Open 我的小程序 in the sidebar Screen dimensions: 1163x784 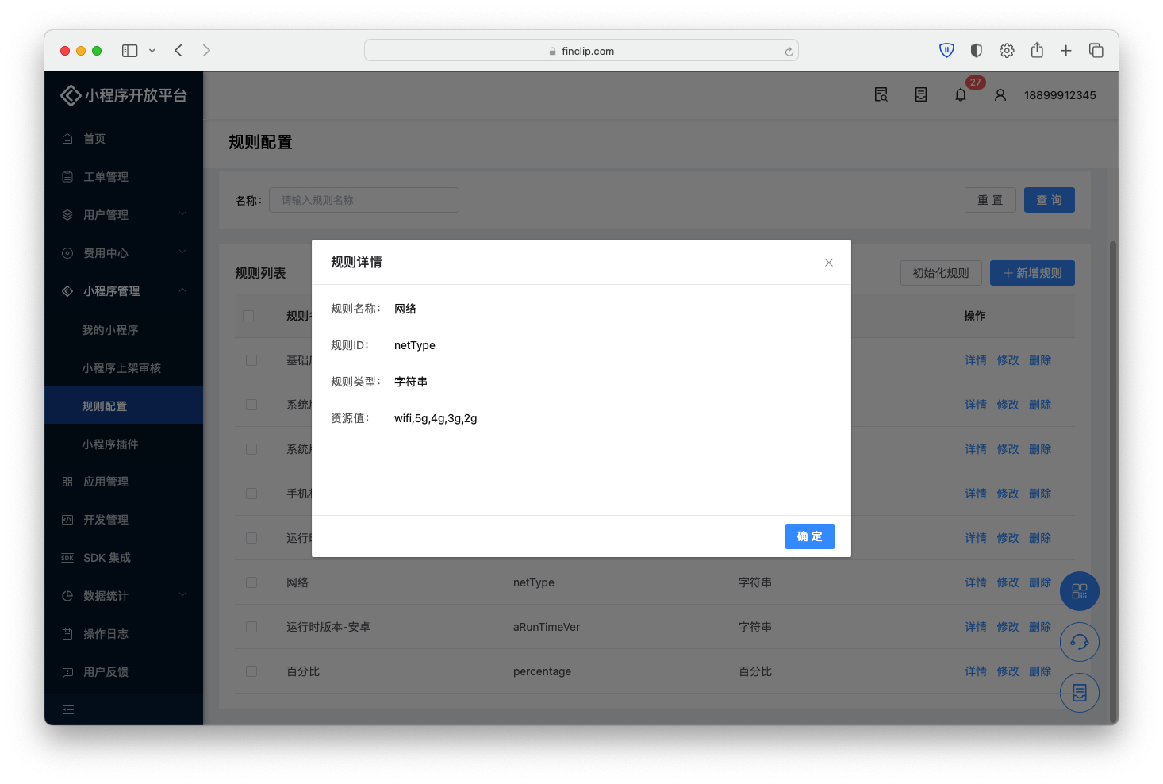(x=110, y=330)
